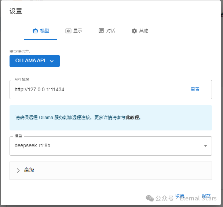
Task: Click the display brightness icon
Action: (x=68, y=31)
